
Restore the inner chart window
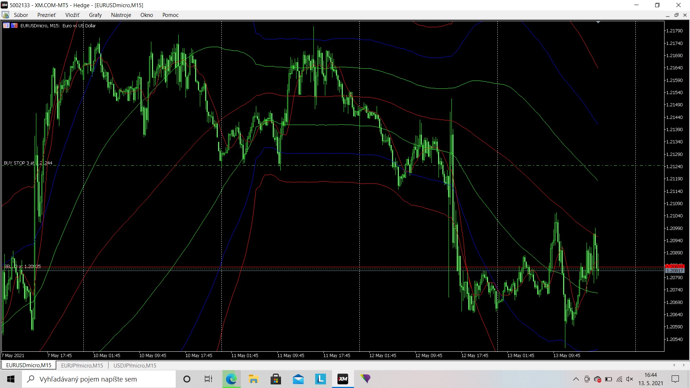click(676, 15)
